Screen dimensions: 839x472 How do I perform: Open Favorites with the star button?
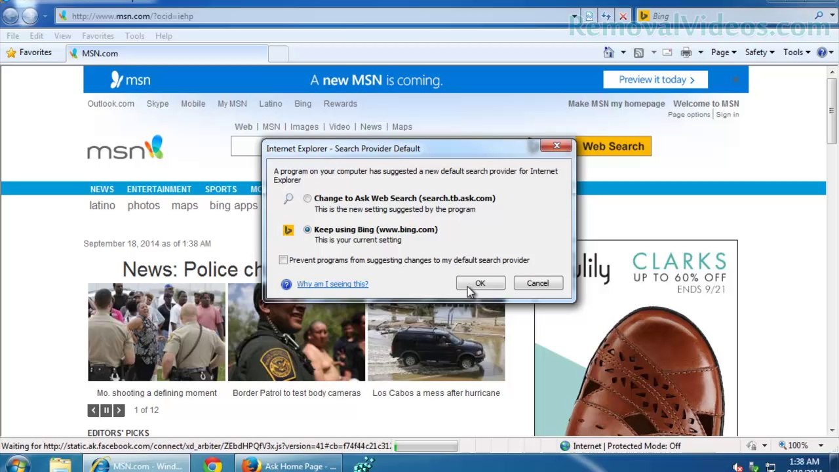point(29,52)
